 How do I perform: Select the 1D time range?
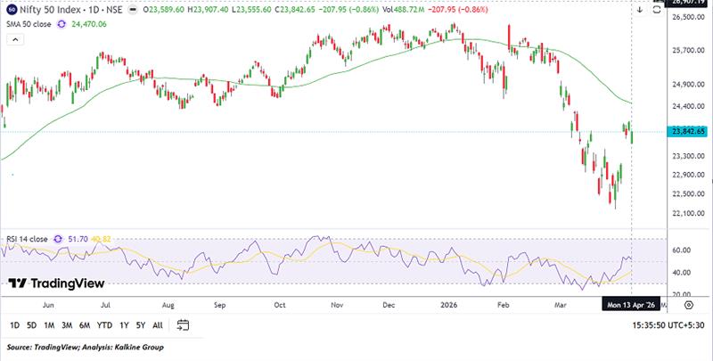pos(14,325)
